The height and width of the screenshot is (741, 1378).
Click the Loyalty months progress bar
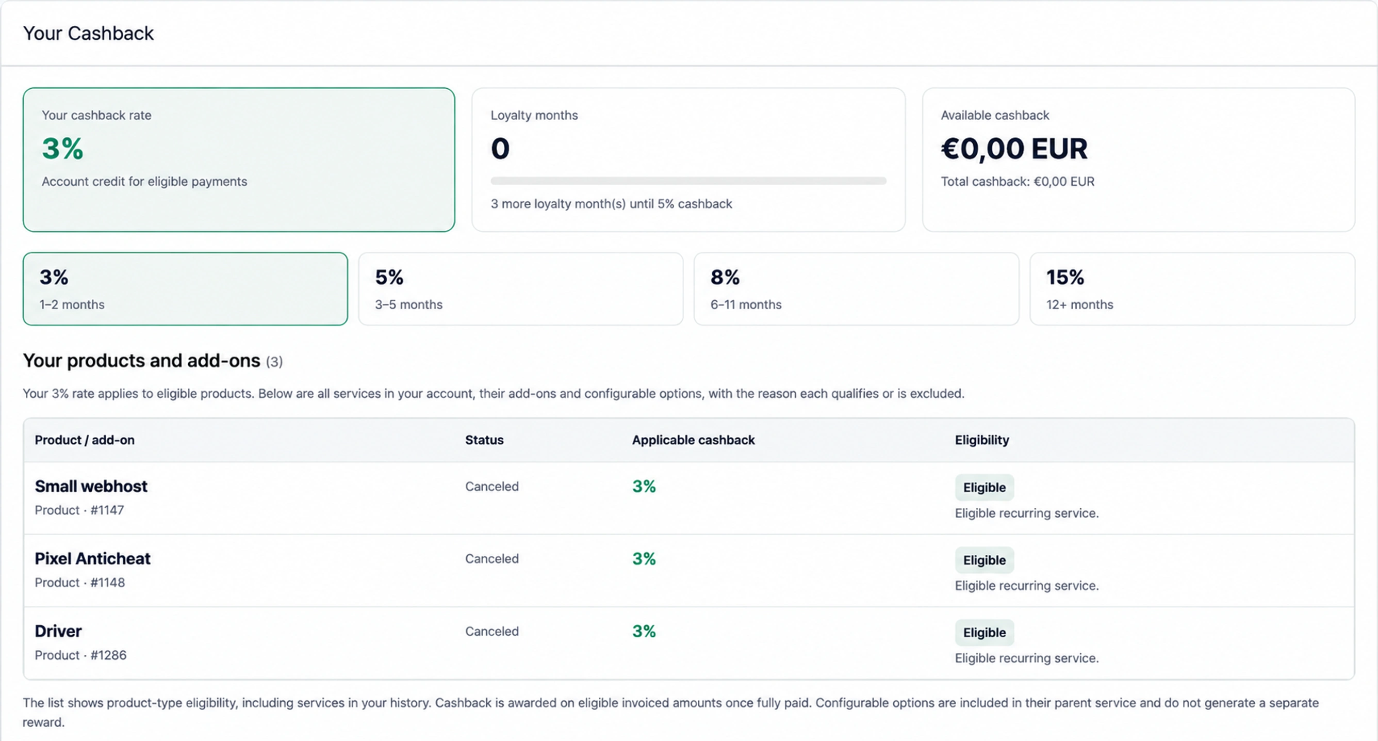(688, 181)
